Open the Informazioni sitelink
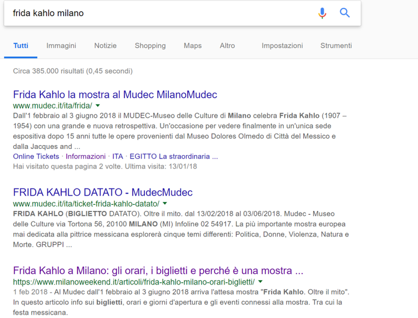 point(86,156)
